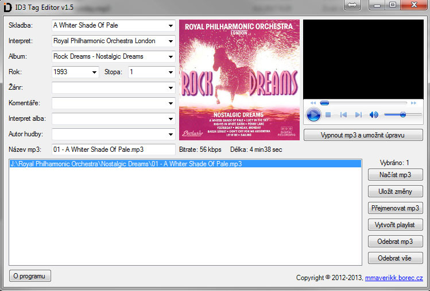
Task: Click the playback seek bar handle
Action: [324, 103]
